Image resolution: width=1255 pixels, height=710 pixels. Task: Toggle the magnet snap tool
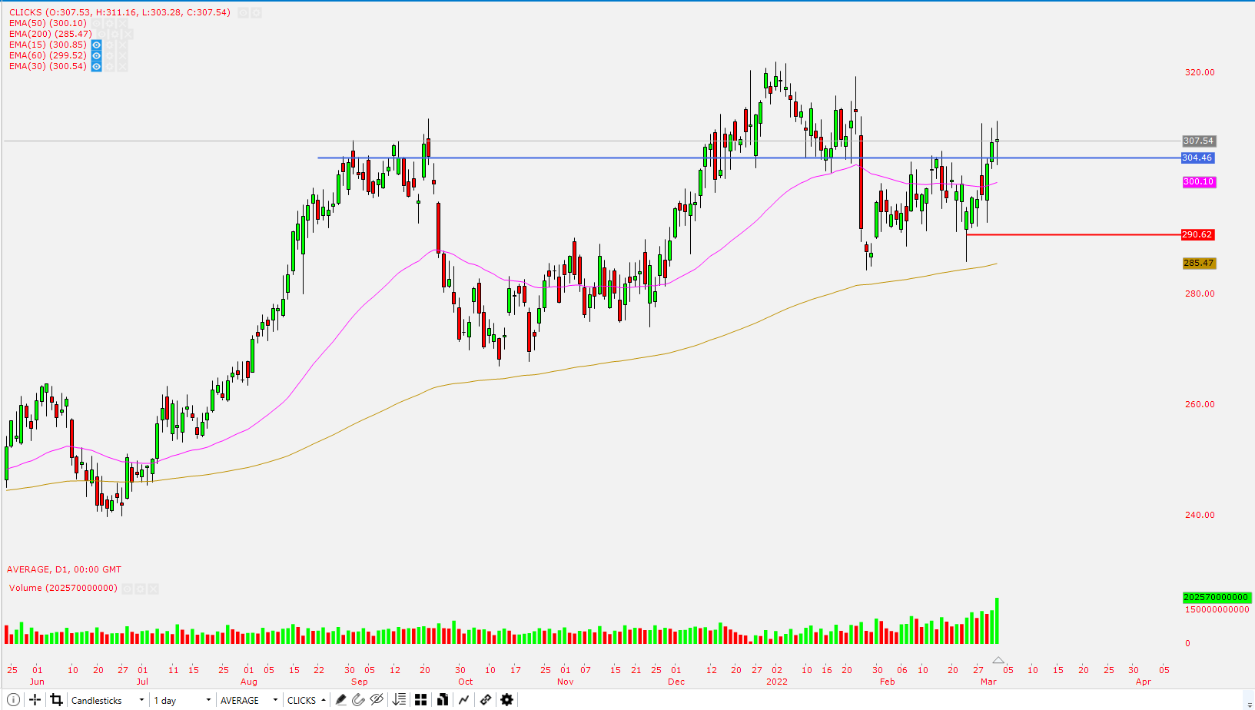pyautogui.click(x=358, y=699)
